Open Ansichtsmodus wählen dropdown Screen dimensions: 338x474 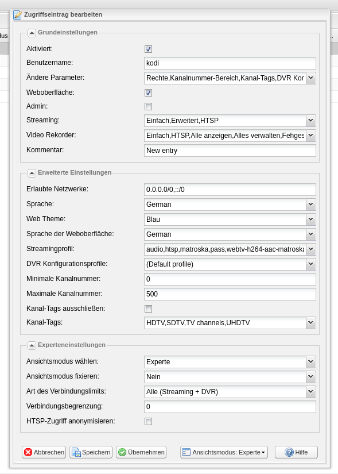click(311, 362)
